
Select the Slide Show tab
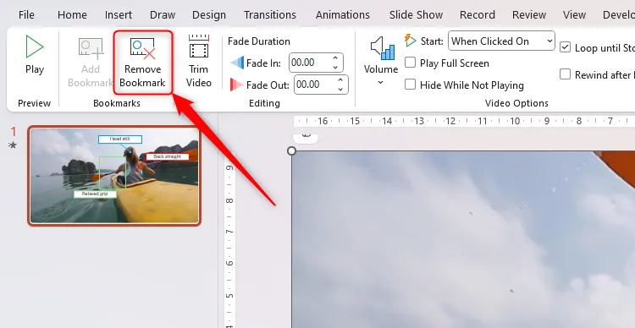[416, 15]
